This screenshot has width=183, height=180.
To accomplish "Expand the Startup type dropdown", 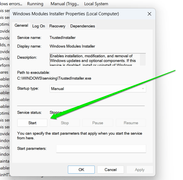I will pos(98,89).
